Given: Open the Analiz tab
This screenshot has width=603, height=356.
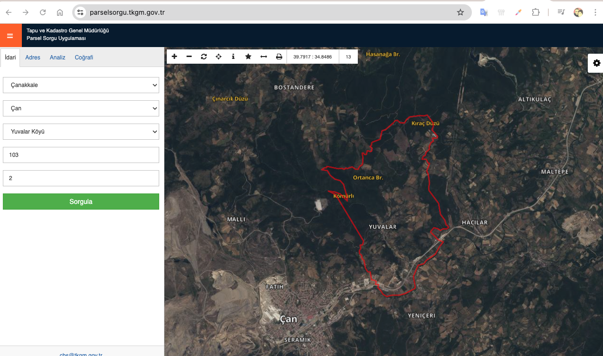Looking at the screenshot, I should click(x=57, y=58).
